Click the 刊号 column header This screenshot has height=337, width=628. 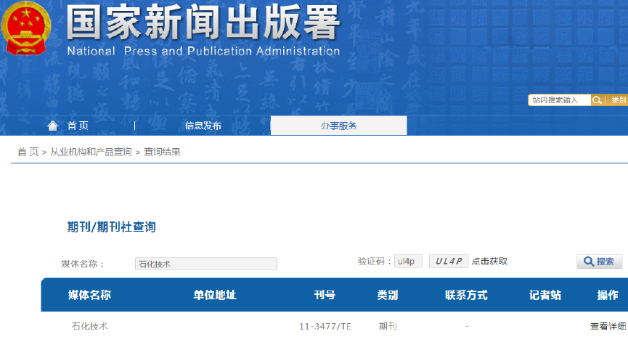(325, 295)
